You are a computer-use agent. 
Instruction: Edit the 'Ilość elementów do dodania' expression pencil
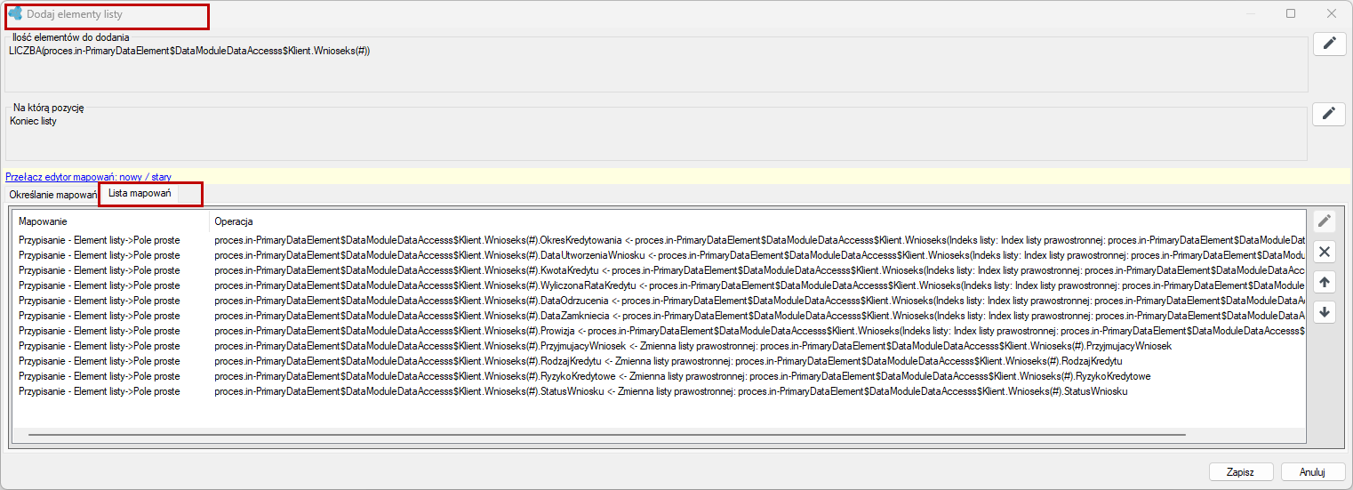click(x=1329, y=44)
